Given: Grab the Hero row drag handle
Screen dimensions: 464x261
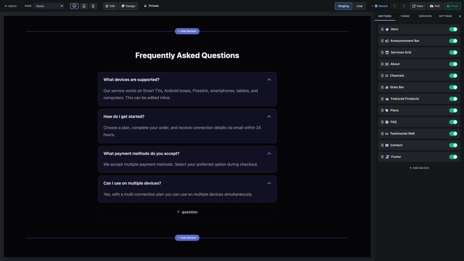Looking at the screenshot, I should point(382,29).
